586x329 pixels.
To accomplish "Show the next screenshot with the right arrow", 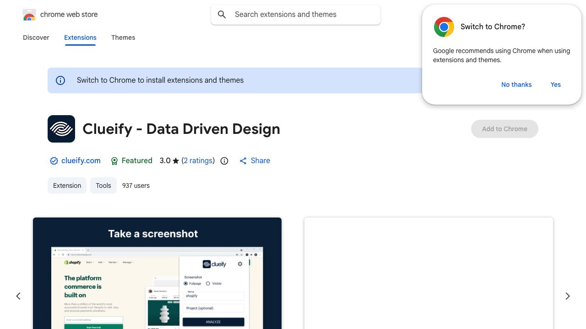I will pos(568,296).
